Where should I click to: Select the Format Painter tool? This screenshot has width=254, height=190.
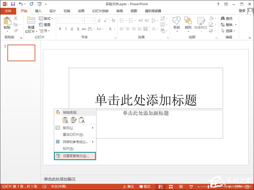16,30
